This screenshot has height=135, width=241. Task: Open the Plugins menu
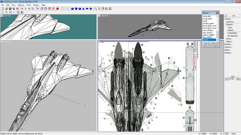point(36,5)
